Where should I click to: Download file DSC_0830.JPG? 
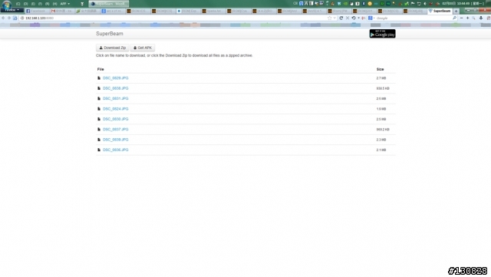pos(116,119)
